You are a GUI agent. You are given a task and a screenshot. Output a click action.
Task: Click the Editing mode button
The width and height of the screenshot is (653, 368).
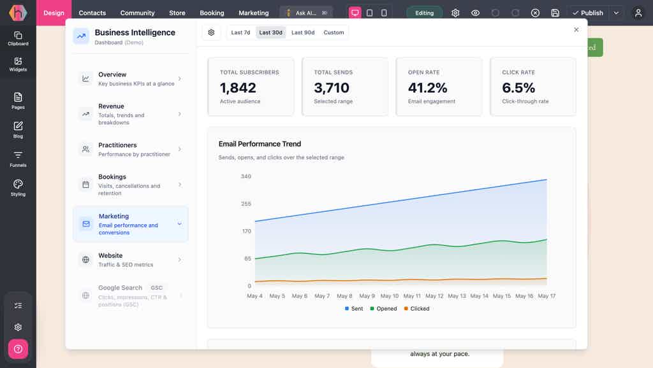[x=424, y=13]
